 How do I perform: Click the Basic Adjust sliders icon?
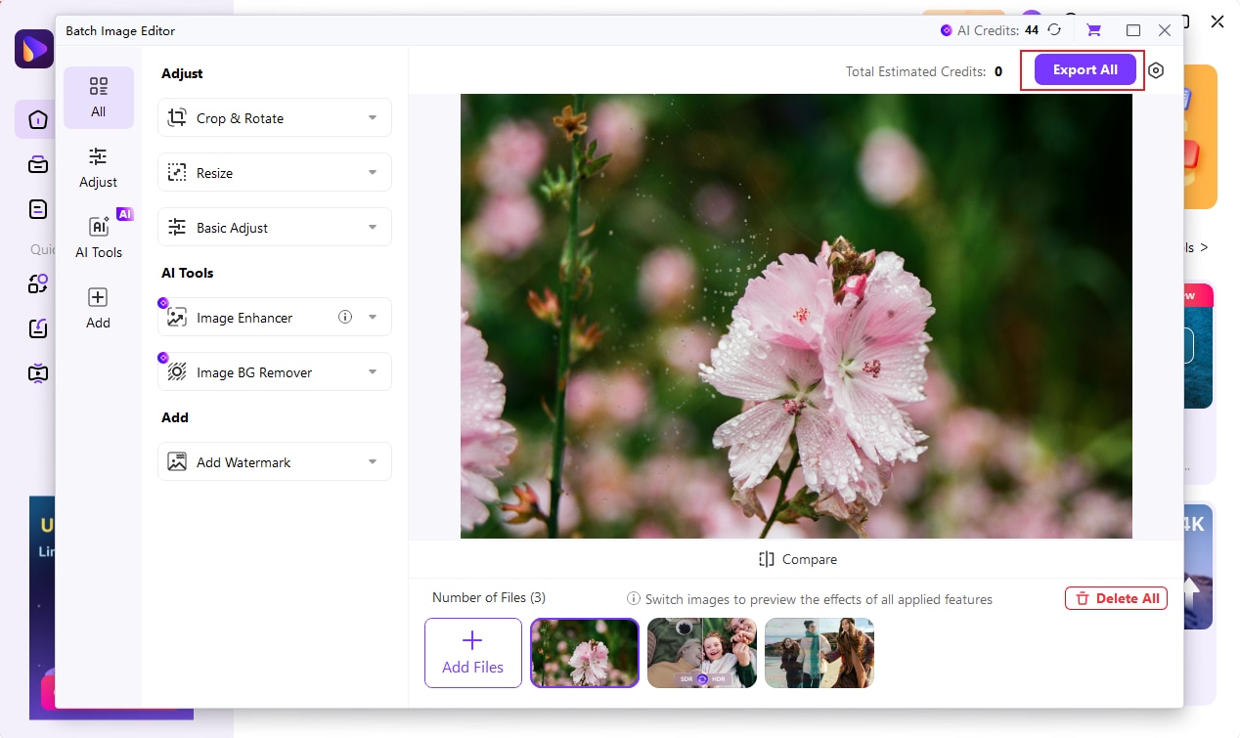coord(177,227)
